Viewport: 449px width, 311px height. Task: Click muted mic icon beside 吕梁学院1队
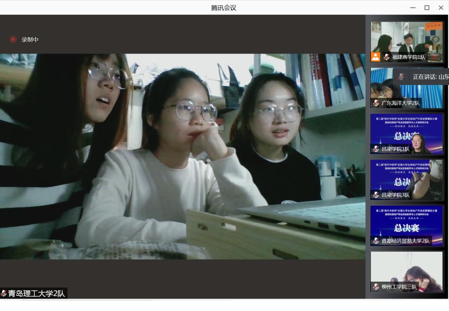click(376, 149)
